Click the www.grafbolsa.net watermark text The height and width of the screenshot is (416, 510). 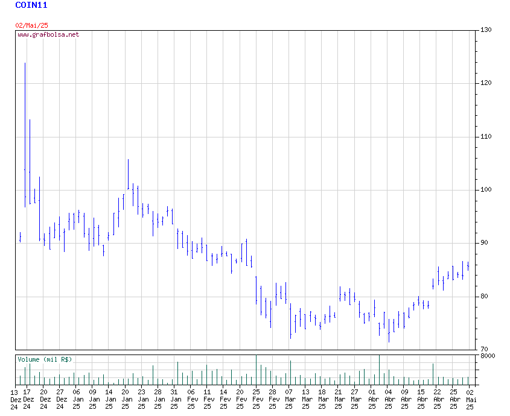[x=48, y=35]
